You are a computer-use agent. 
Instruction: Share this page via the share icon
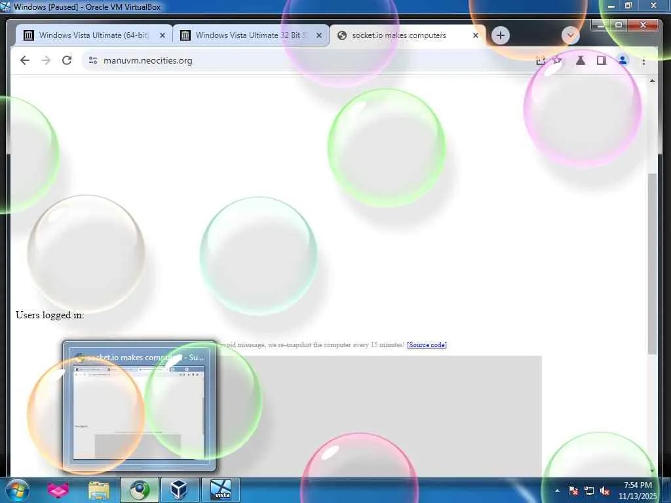coord(541,60)
